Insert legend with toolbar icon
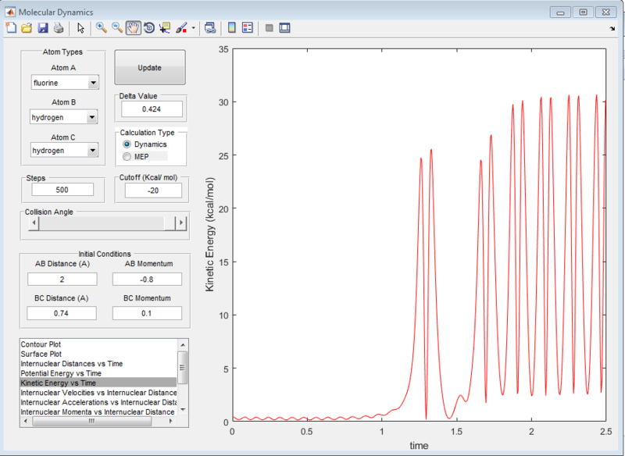The height and width of the screenshot is (456, 625). [248, 28]
